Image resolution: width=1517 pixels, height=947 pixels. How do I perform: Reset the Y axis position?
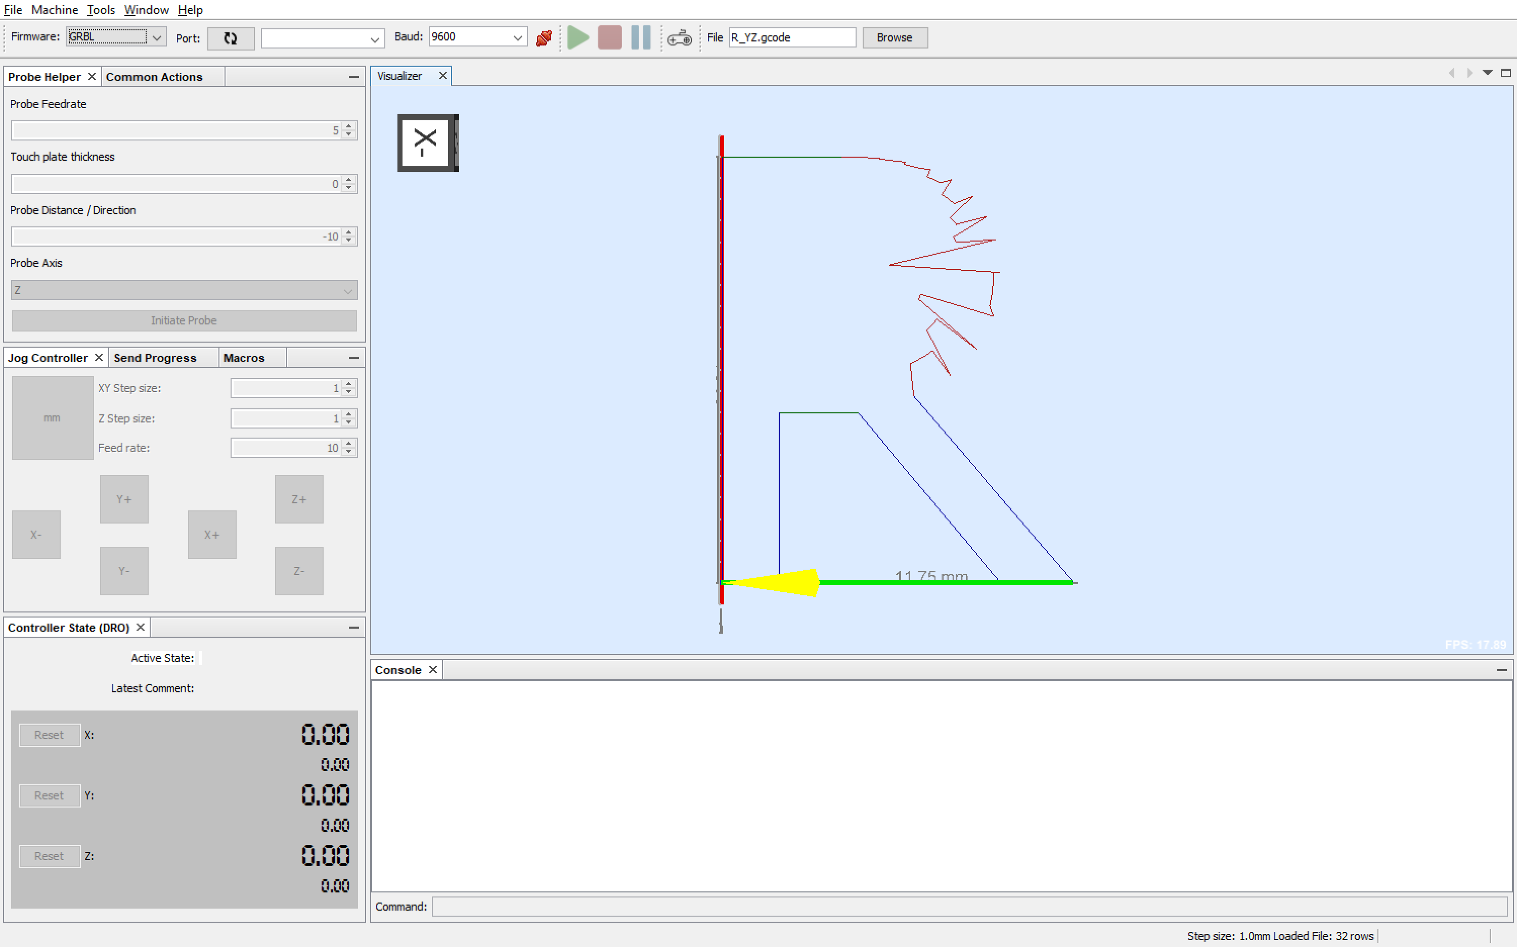(50, 795)
